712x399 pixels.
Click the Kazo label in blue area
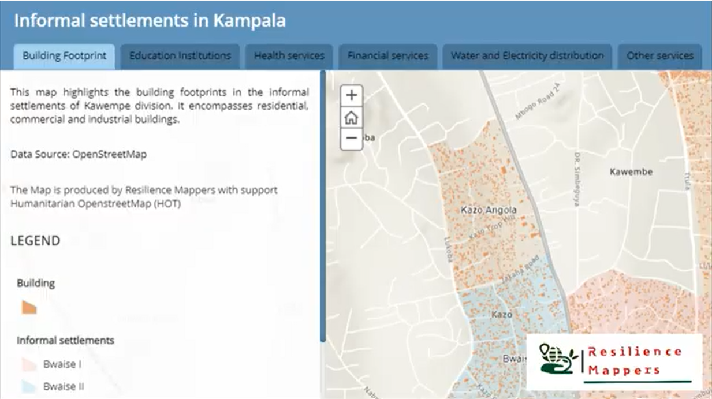click(x=501, y=315)
